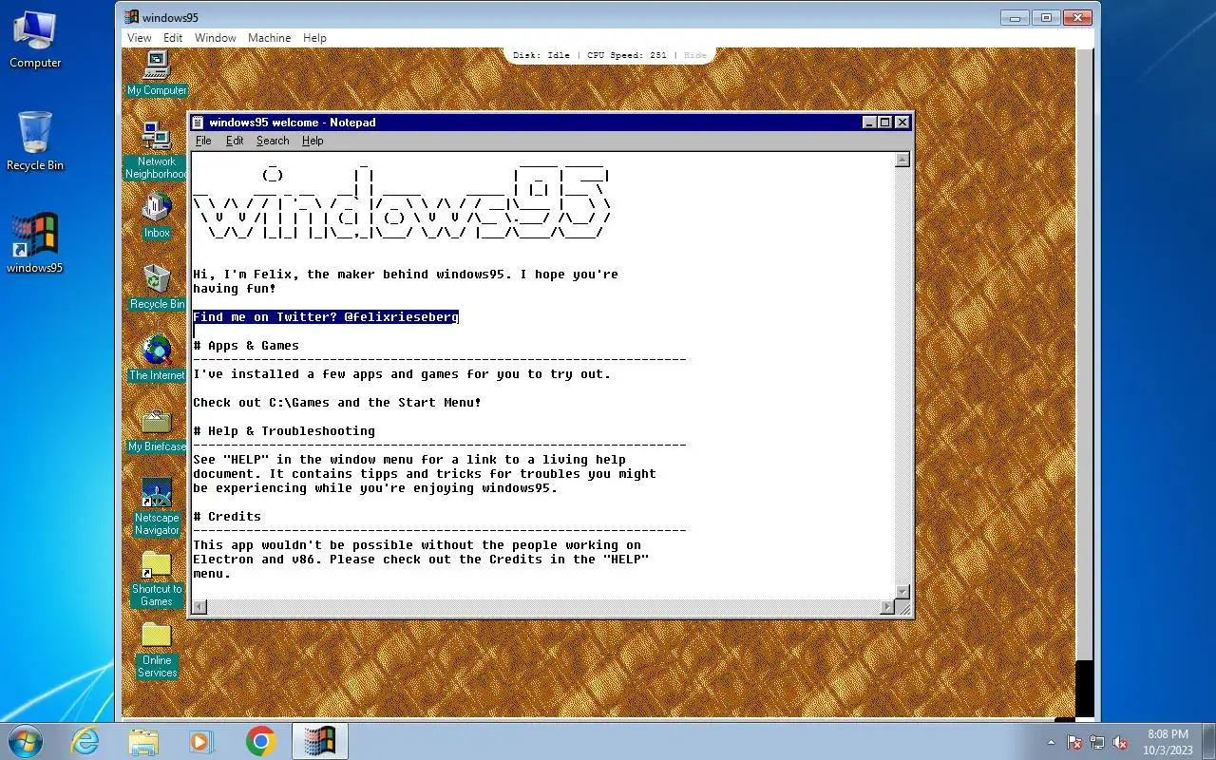Open the windows95 app Help menu
Image resolution: width=1216 pixels, height=760 pixels.
pyautogui.click(x=314, y=38)
